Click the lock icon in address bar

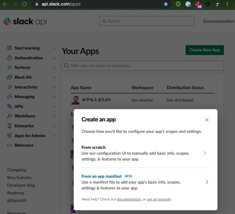click(x=37, y=4)
